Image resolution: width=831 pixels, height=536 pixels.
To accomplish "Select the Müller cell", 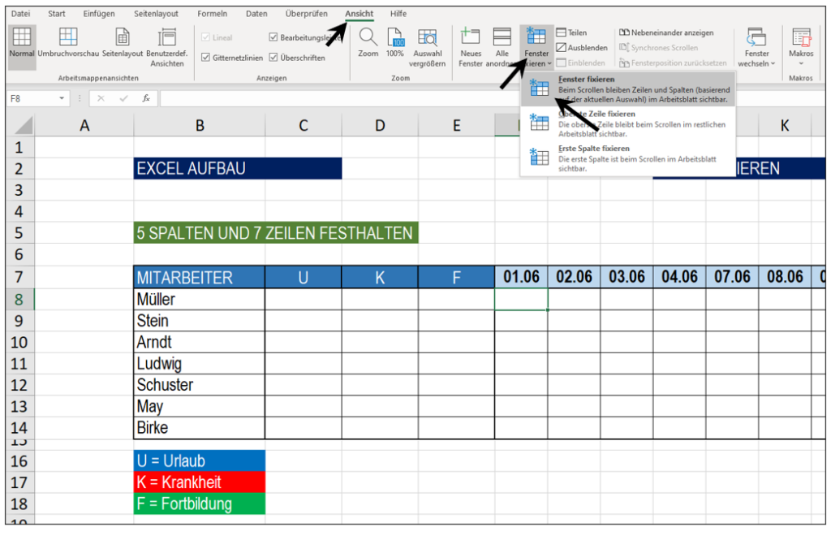I will 200,299.
